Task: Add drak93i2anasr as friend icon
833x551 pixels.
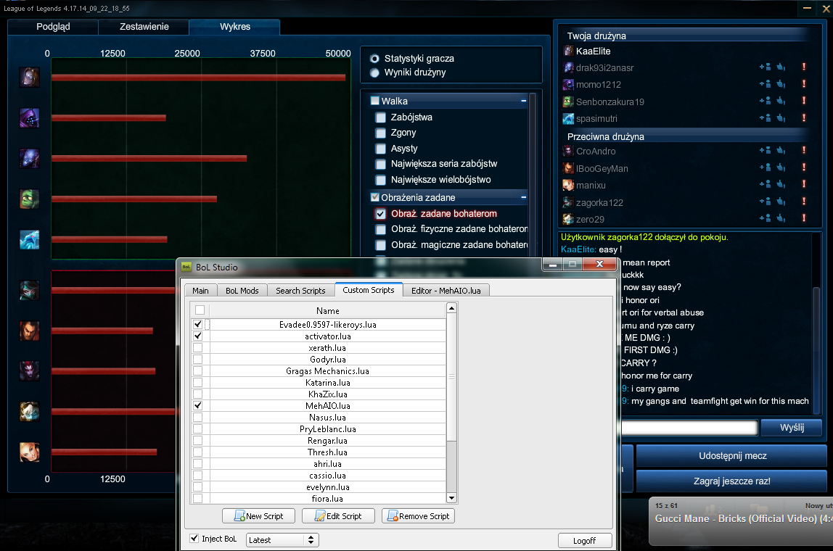Action: (765, 67)
